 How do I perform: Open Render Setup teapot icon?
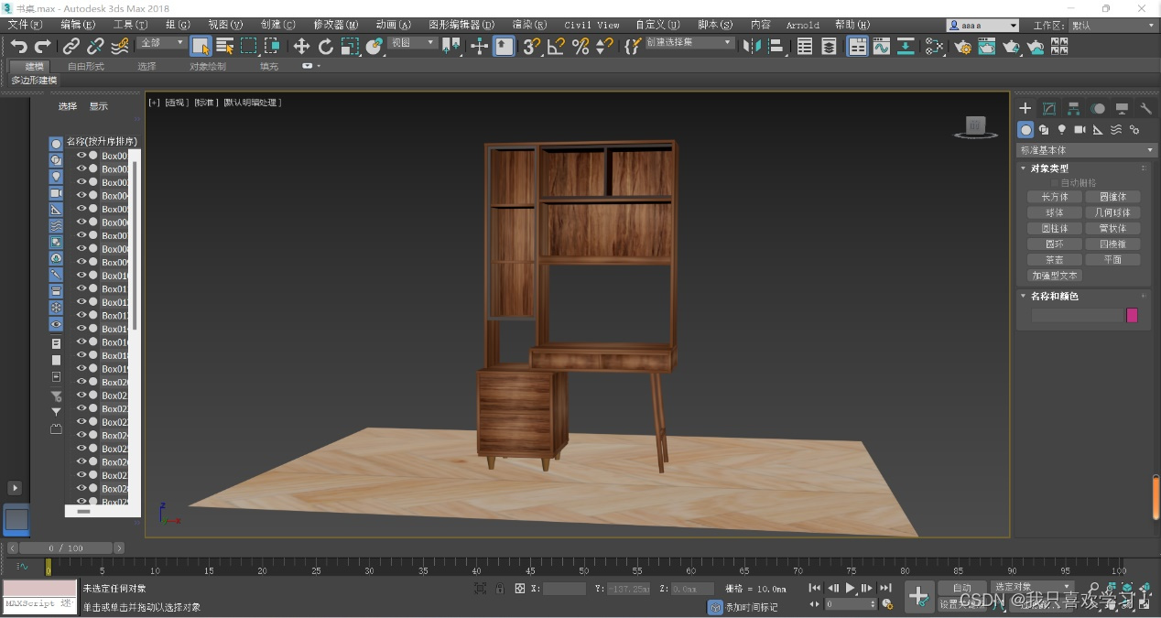coord(962,46)
